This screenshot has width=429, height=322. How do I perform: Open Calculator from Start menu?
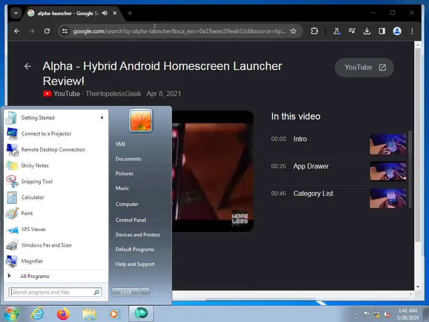tap(56, 197)
